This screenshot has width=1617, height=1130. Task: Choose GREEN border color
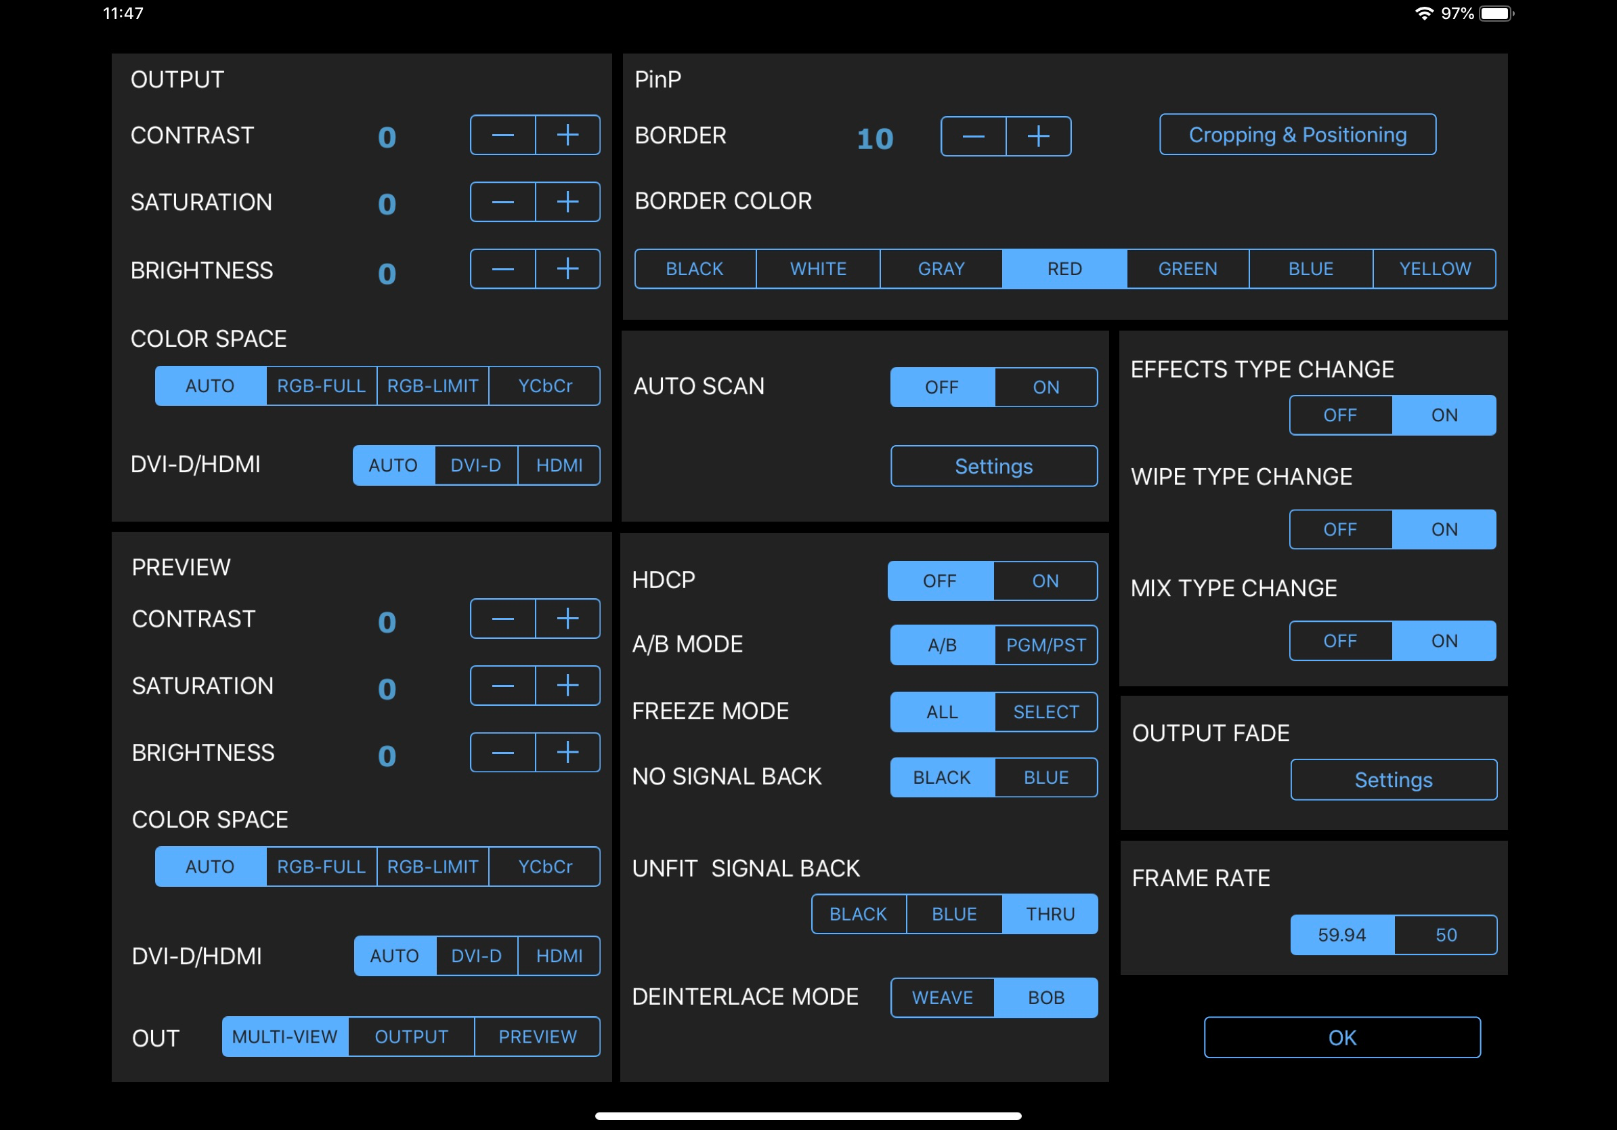1188,268
